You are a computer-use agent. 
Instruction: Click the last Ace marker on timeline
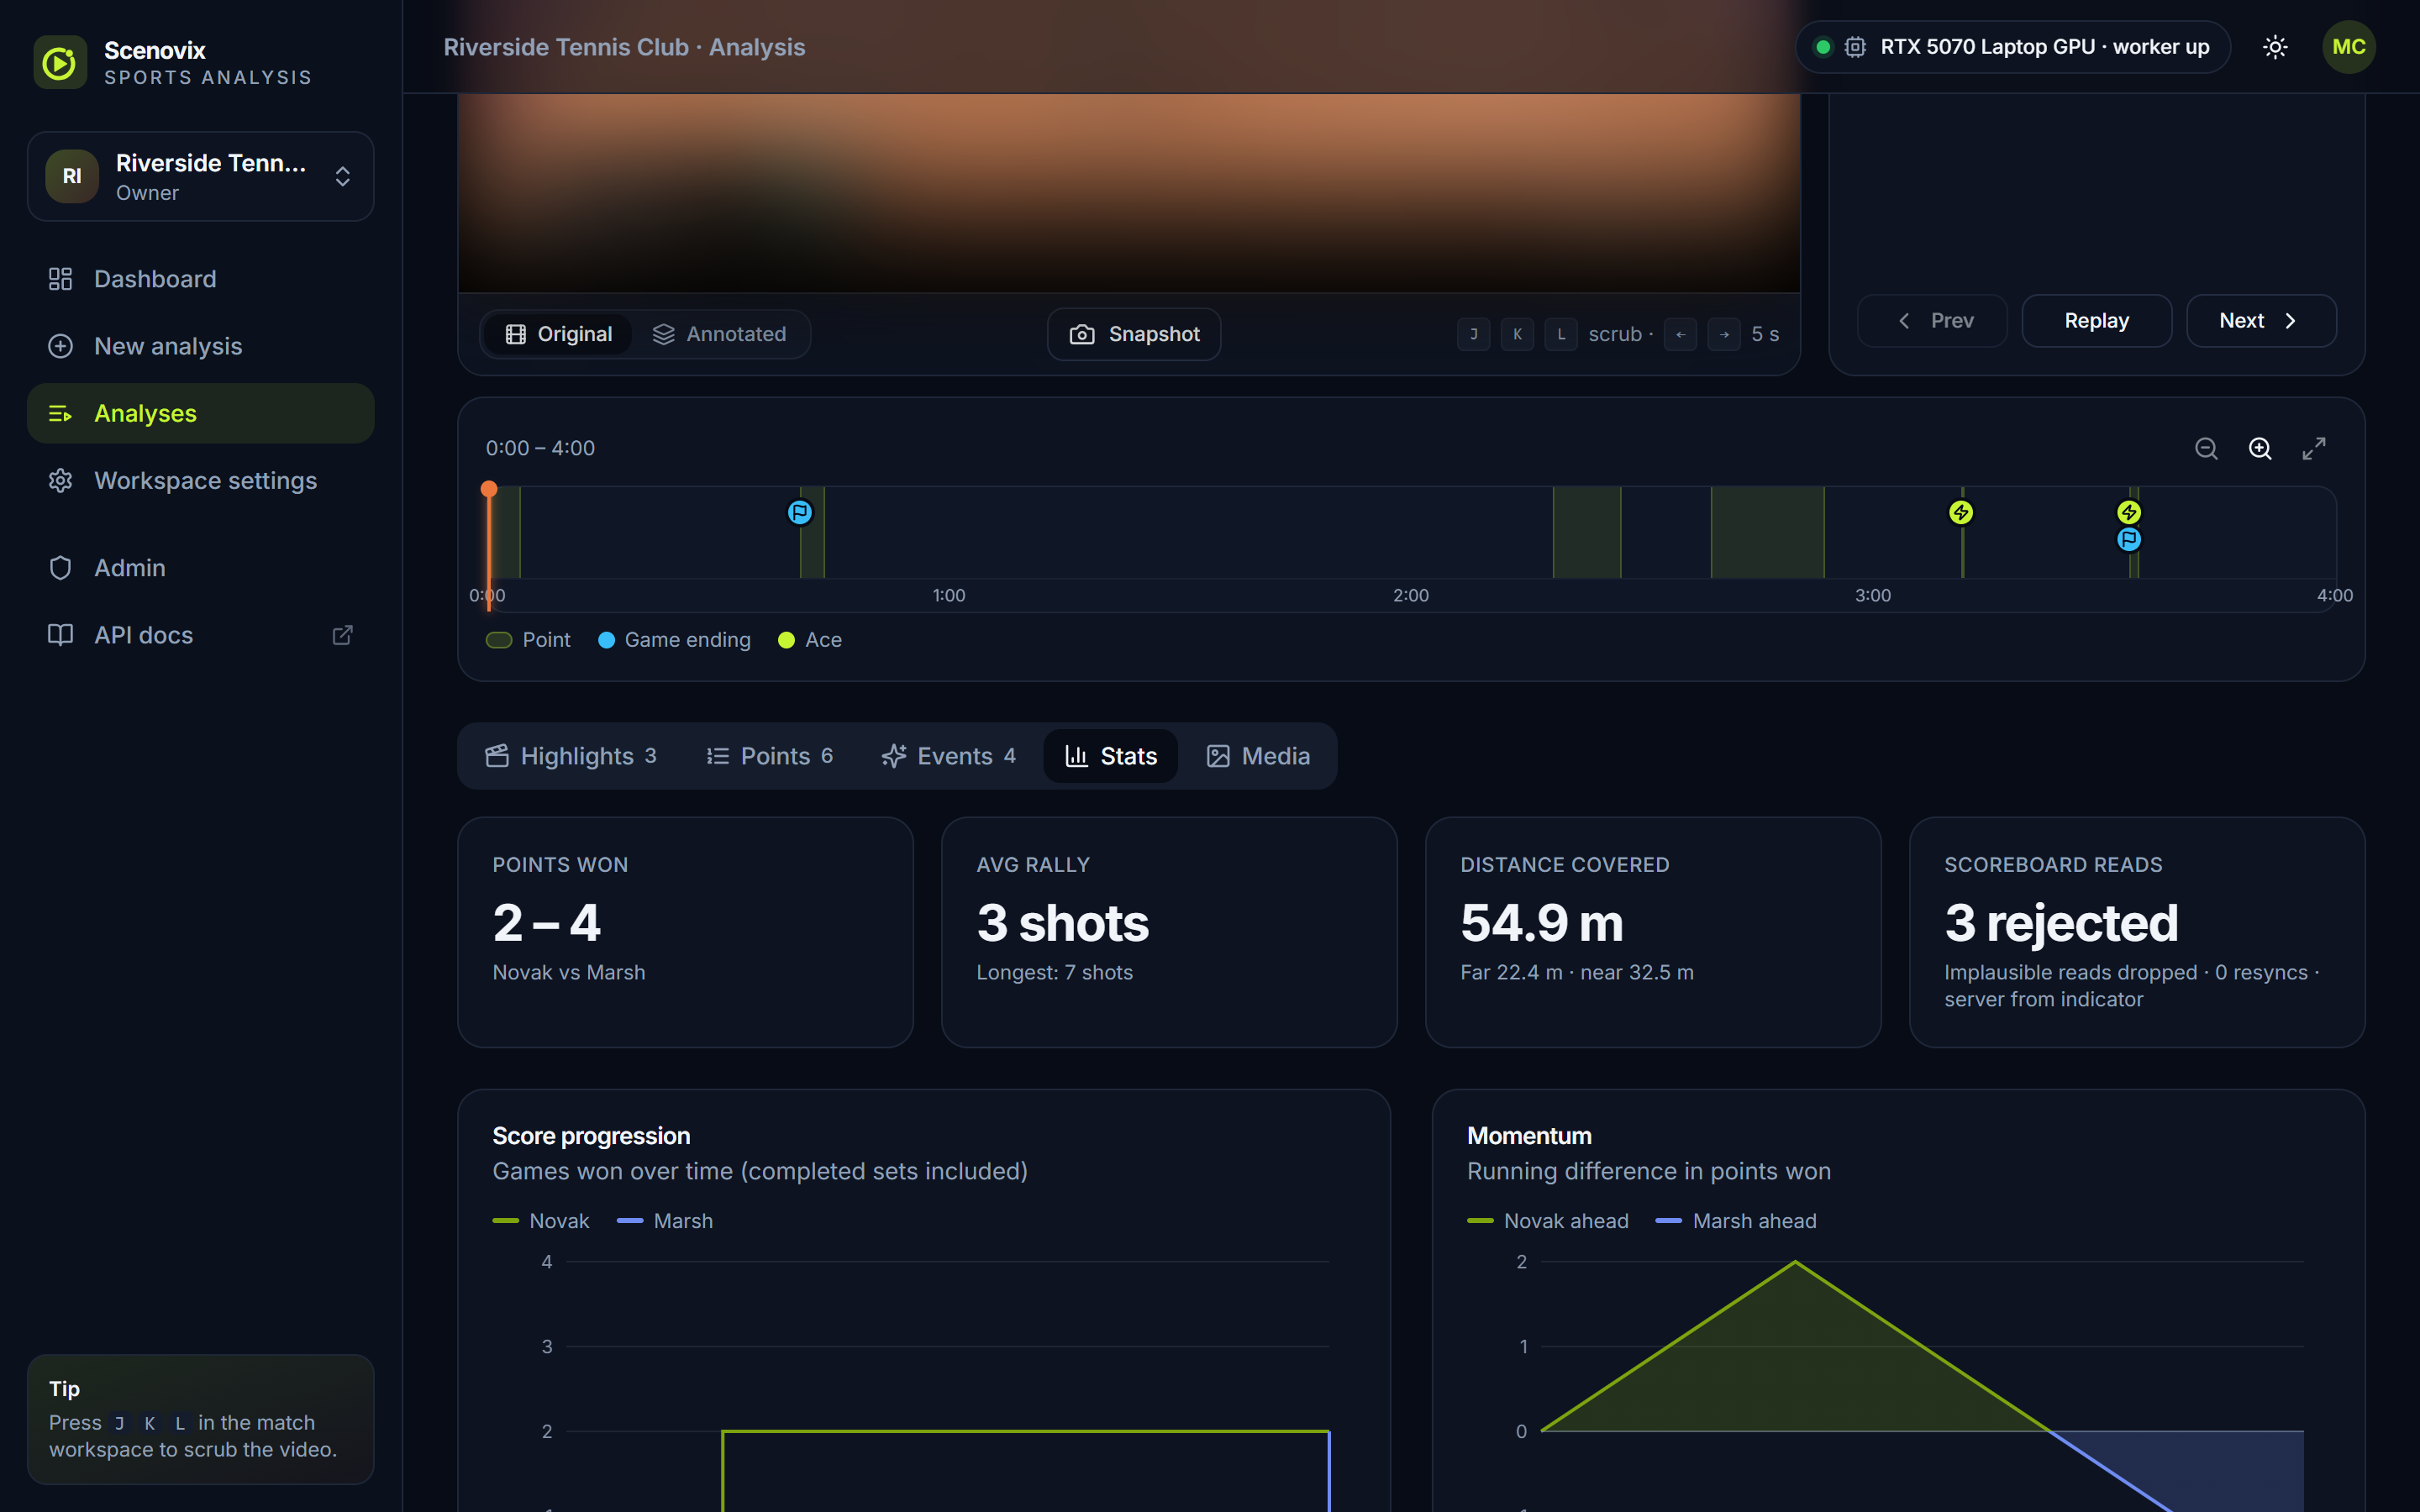click(x=2129, y=513)
